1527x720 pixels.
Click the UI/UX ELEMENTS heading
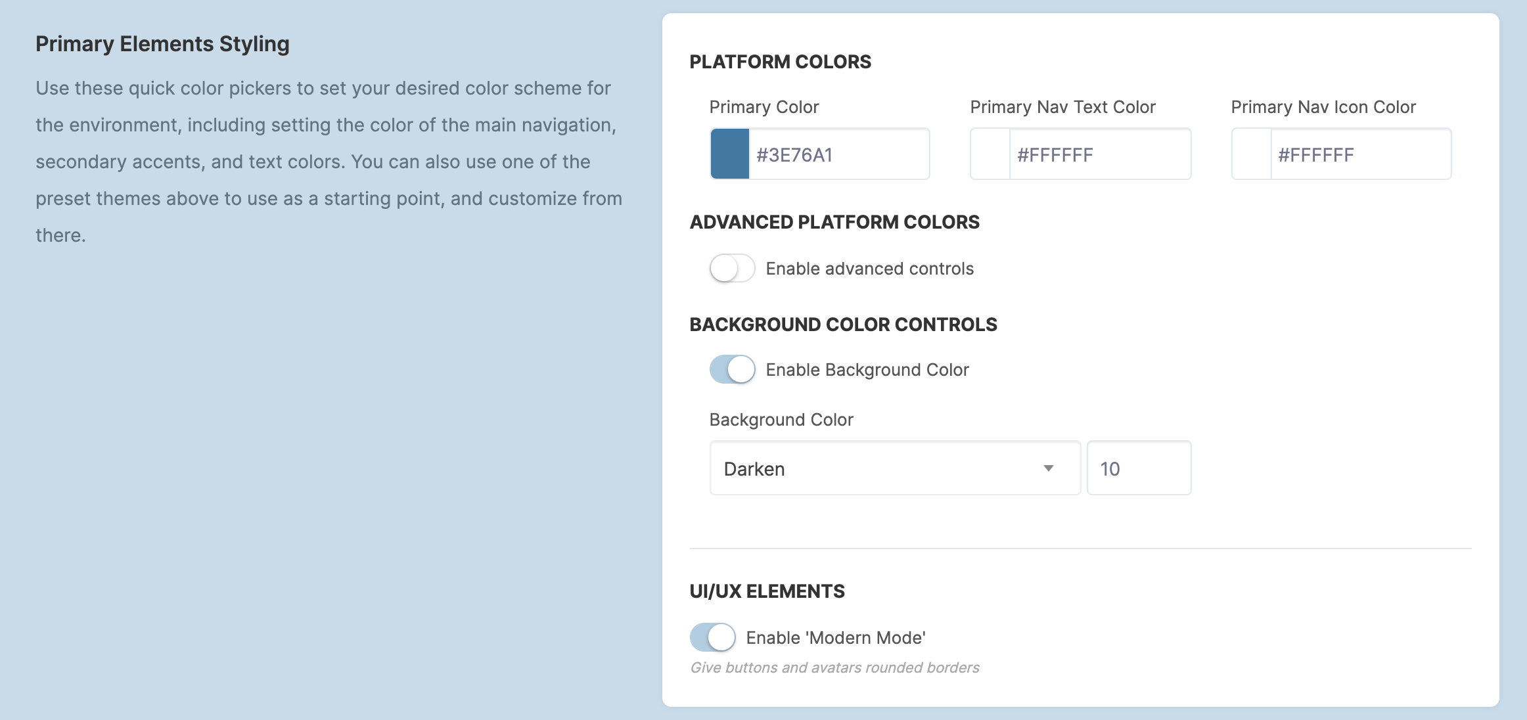(x=767, y=591)
